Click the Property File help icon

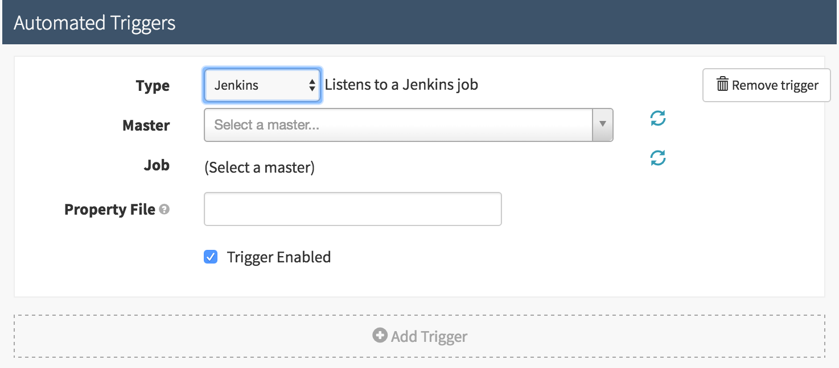[164, 210]
